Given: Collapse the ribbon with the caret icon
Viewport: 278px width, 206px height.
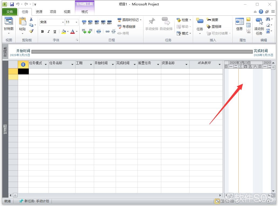Looking at the screenshot, I should [x=255, y=12].
